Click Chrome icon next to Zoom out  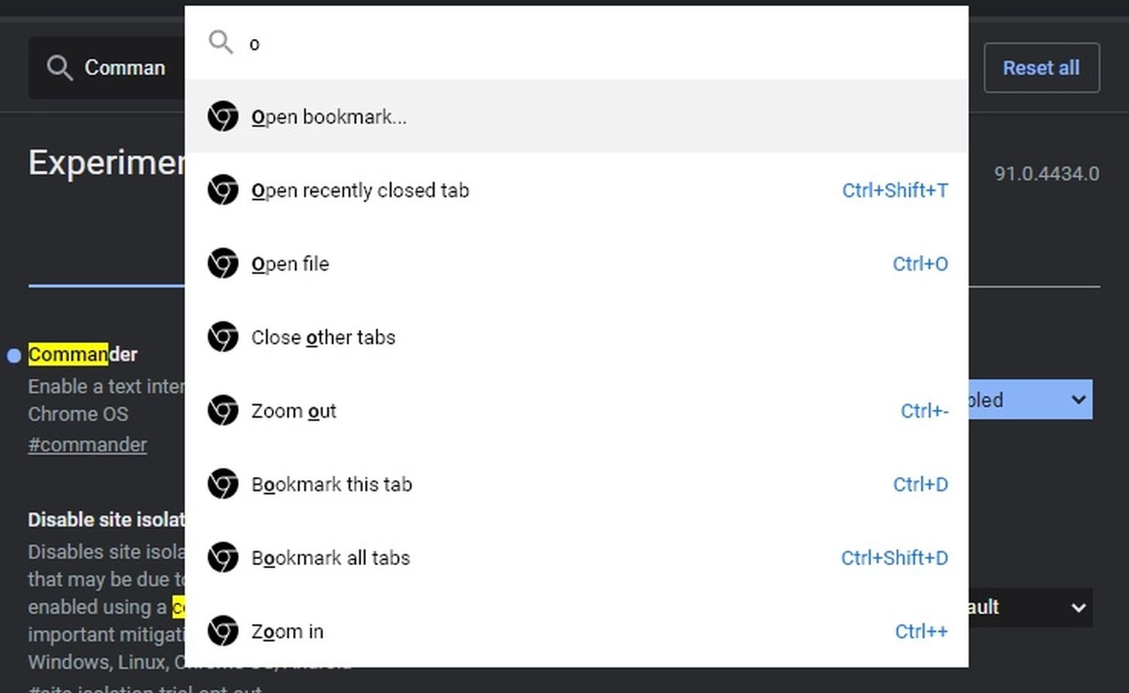tap(223, 411)
